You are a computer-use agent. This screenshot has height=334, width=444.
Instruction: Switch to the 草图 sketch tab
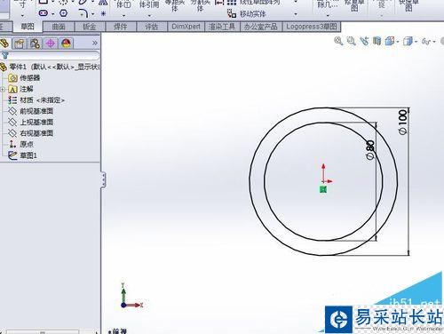click(x=28, y=27)
